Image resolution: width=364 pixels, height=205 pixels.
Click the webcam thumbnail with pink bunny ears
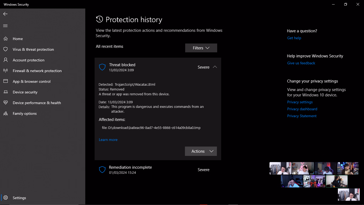303,168
